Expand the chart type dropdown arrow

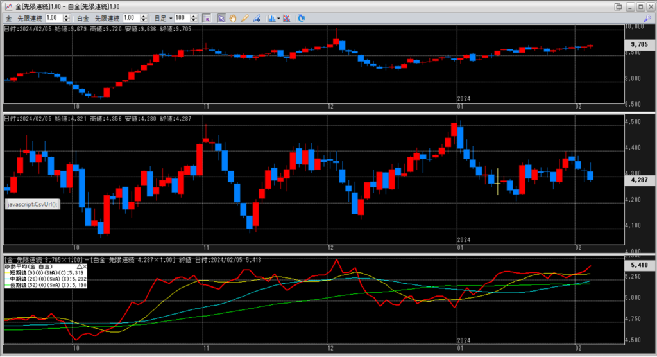point(278,18)
